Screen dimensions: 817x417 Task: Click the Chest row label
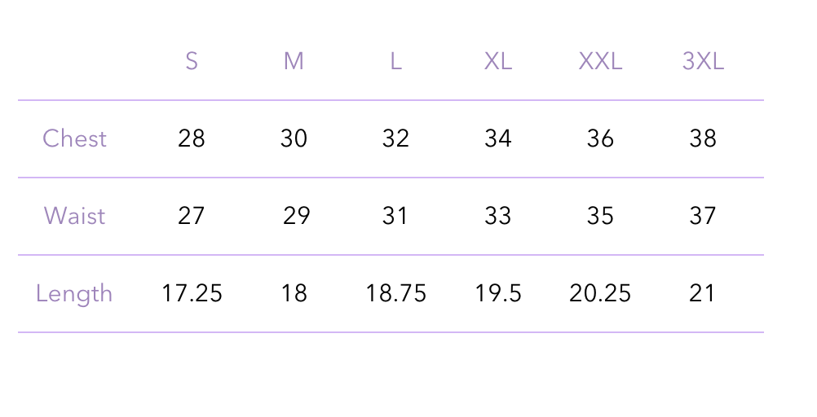point(74,138)
